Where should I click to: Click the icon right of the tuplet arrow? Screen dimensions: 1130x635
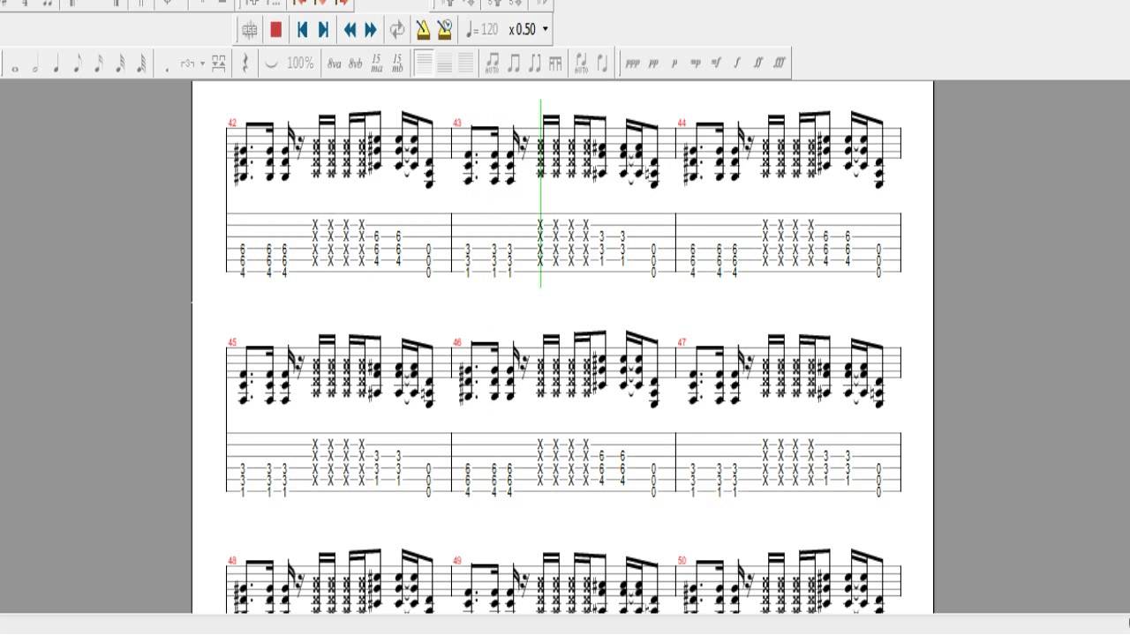click(x=219, y=63)
